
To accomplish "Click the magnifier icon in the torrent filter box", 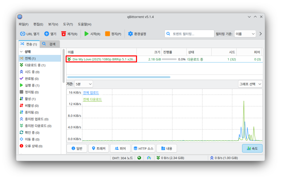I will (168, 34).
